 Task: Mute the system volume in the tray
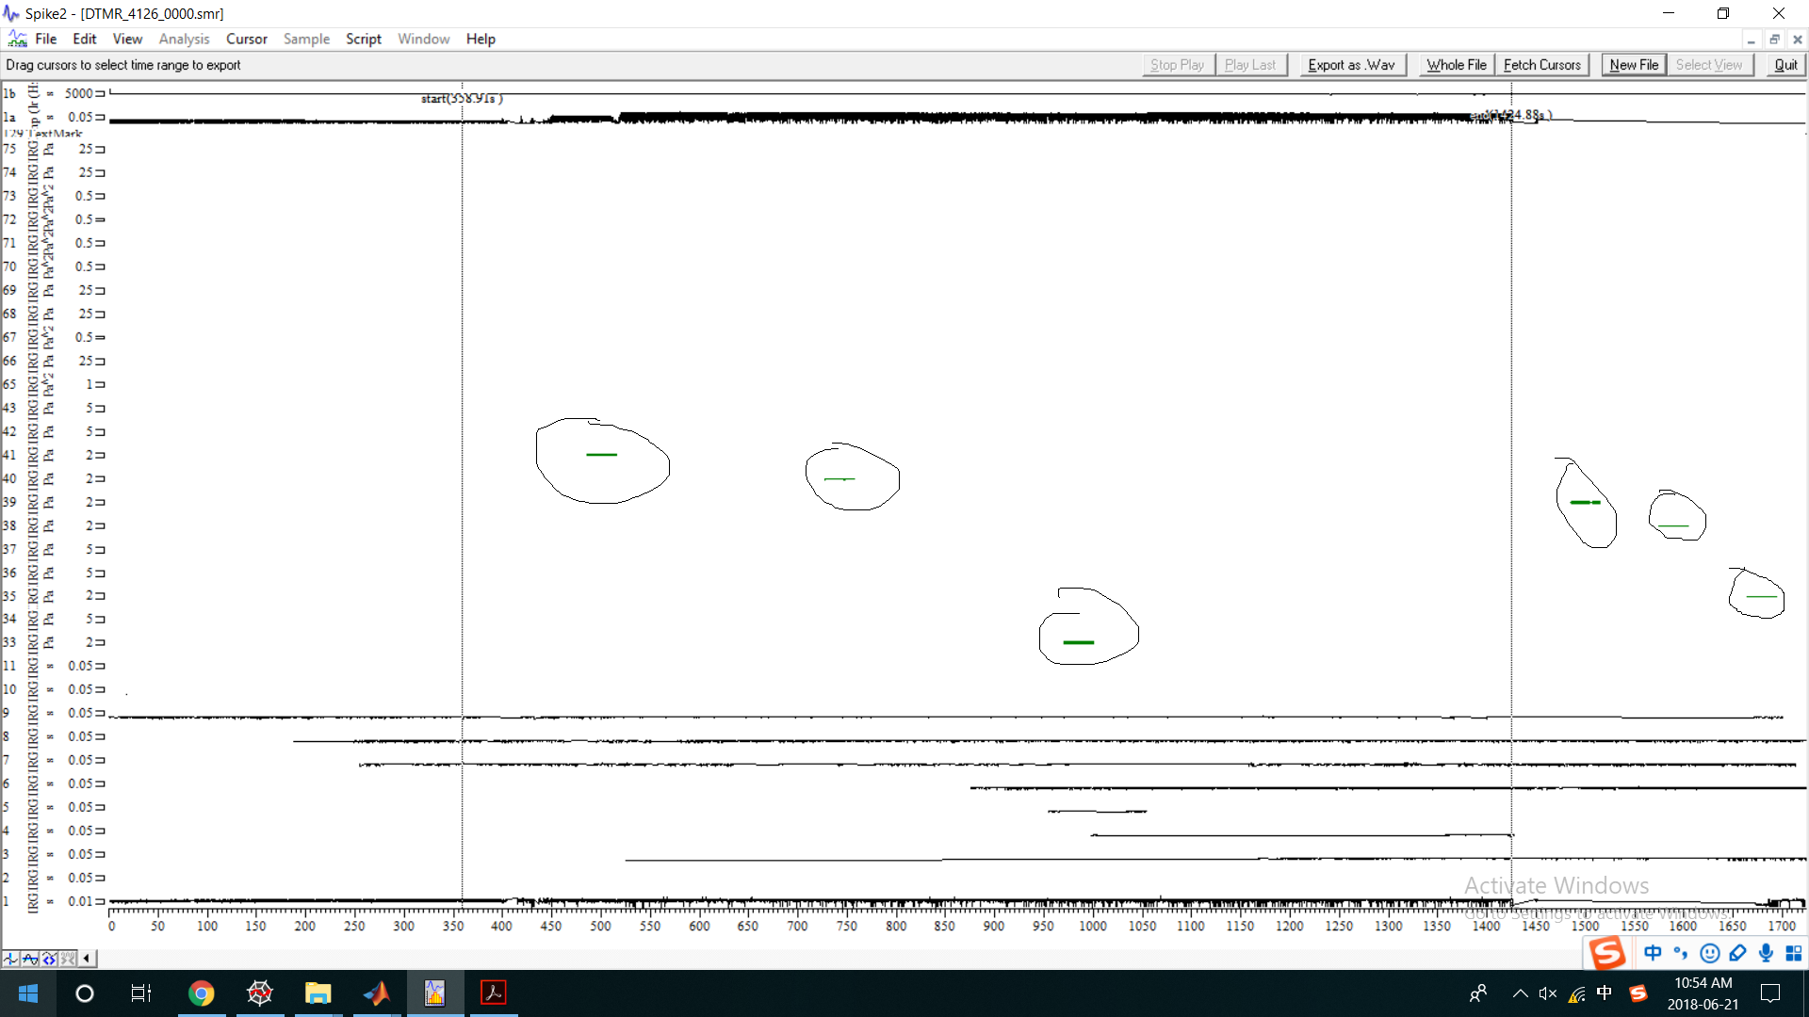click(x=1548, y=993)
